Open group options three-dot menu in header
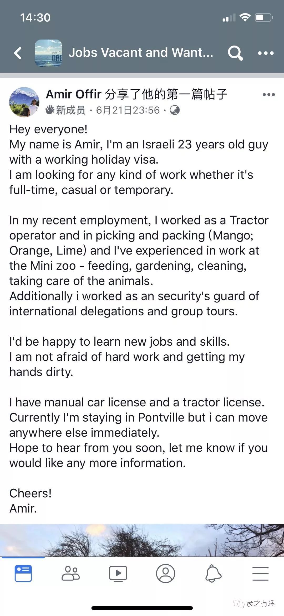Viewport: 284px width, 616px height. (x=266, y=53)
